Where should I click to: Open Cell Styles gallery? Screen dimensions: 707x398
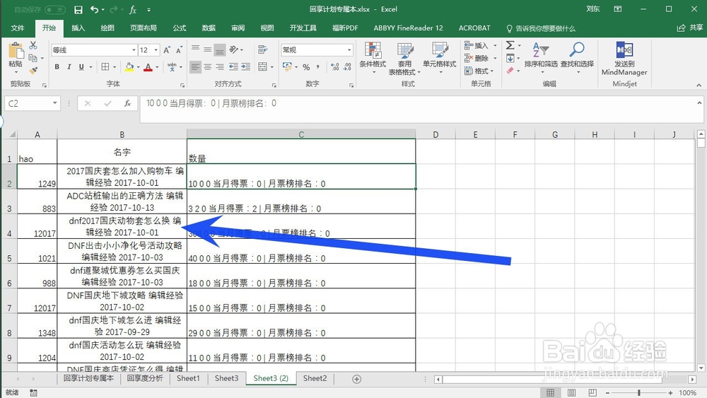[439, 58]
